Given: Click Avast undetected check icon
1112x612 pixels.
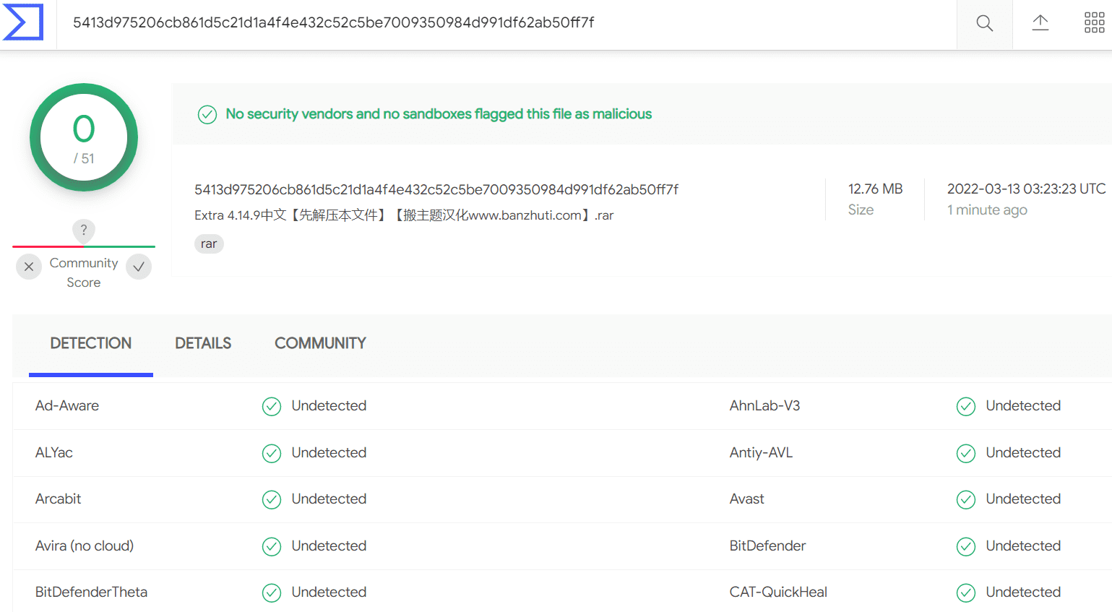Looking at the screenshot, I should pyautogui.click(x=966, y=499).
